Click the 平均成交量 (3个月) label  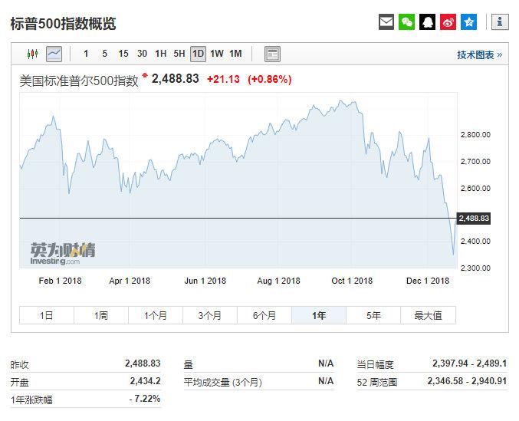223,383
